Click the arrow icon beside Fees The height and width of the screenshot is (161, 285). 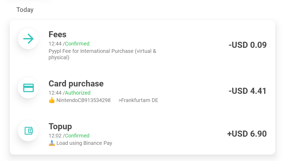(x=28, y=39)
